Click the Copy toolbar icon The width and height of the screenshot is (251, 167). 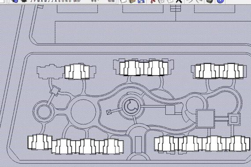click(x=161, y=1)
